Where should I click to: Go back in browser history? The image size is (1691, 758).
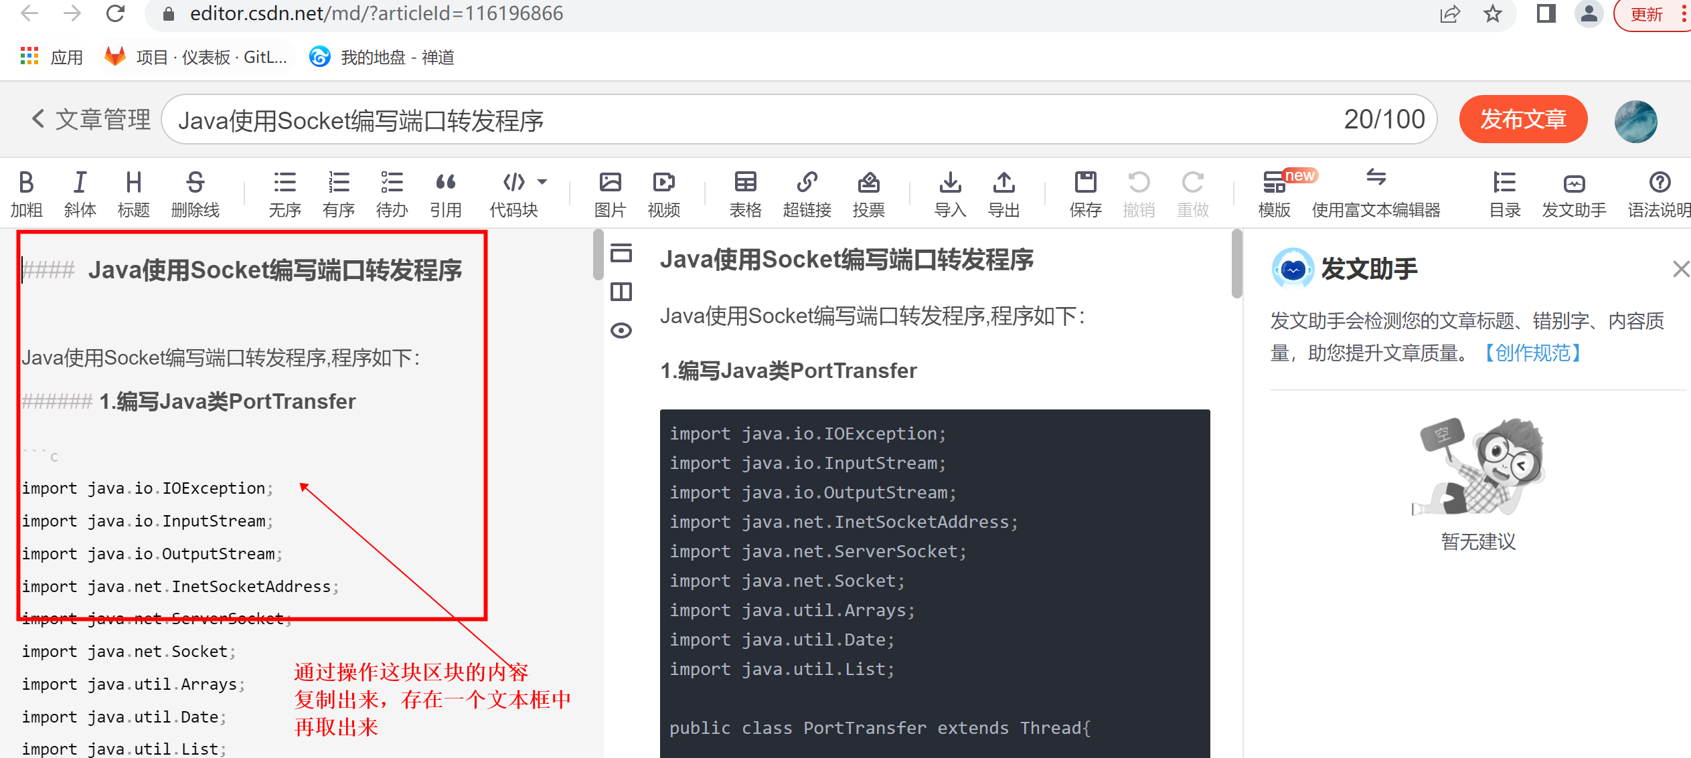tap(29, 13)
